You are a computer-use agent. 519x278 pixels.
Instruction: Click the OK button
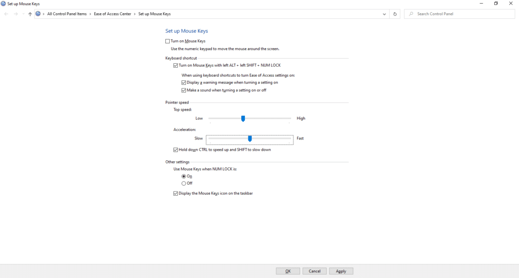[288, 271]
